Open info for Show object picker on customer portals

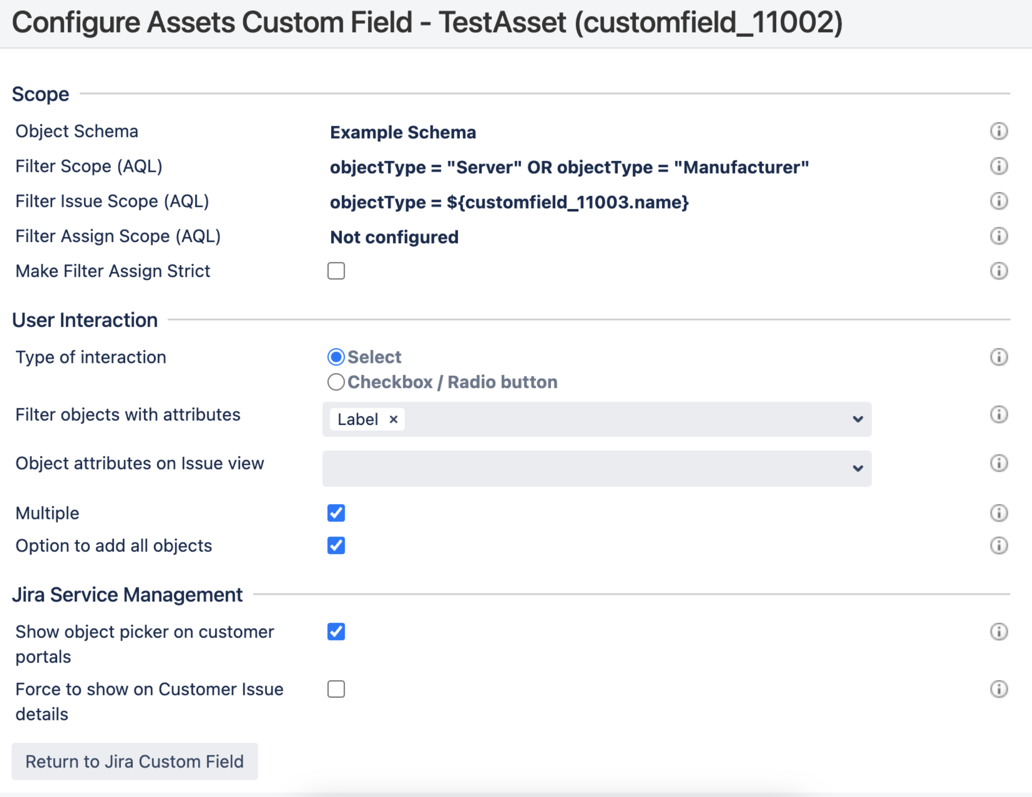coord(998,632)
